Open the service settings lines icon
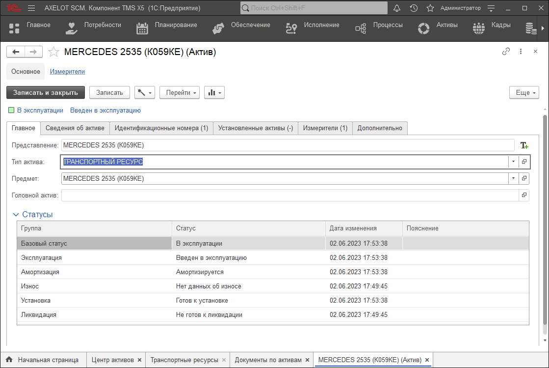Viewport: 549px width, 368px height. pyautogui.click(x=491, y=8)
